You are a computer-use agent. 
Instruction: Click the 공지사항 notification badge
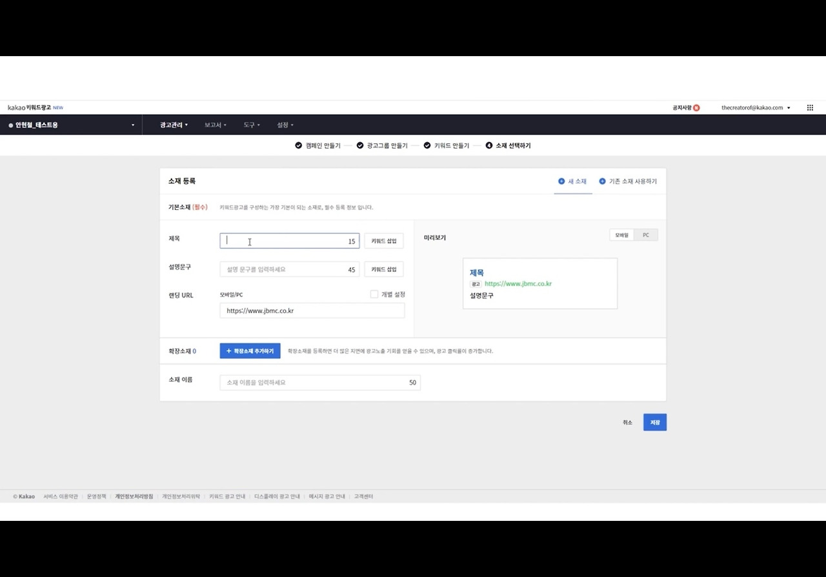(696, 108)
